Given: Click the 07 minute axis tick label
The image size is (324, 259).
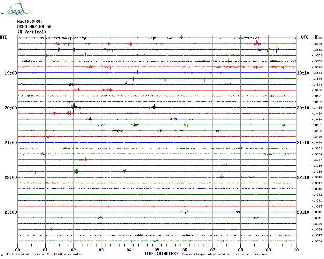Looking at the screenshot, I should tap(213, 250).
